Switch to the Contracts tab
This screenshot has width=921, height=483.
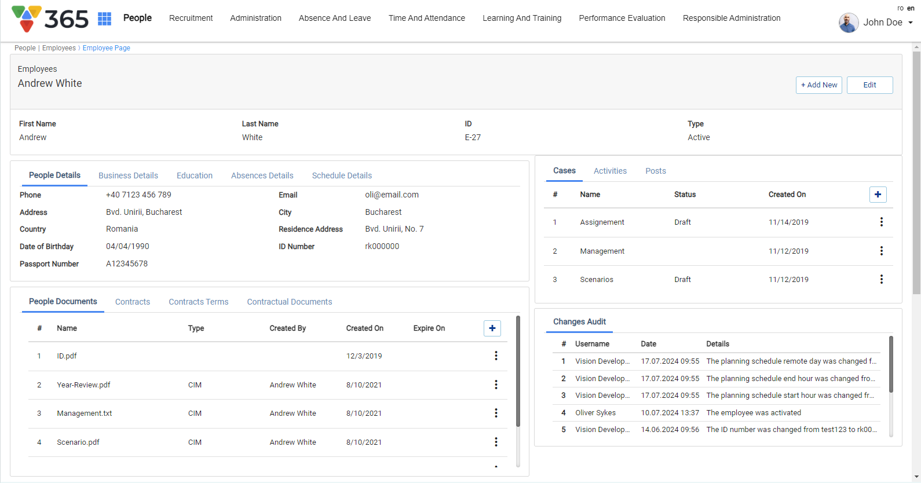point(133,302)
